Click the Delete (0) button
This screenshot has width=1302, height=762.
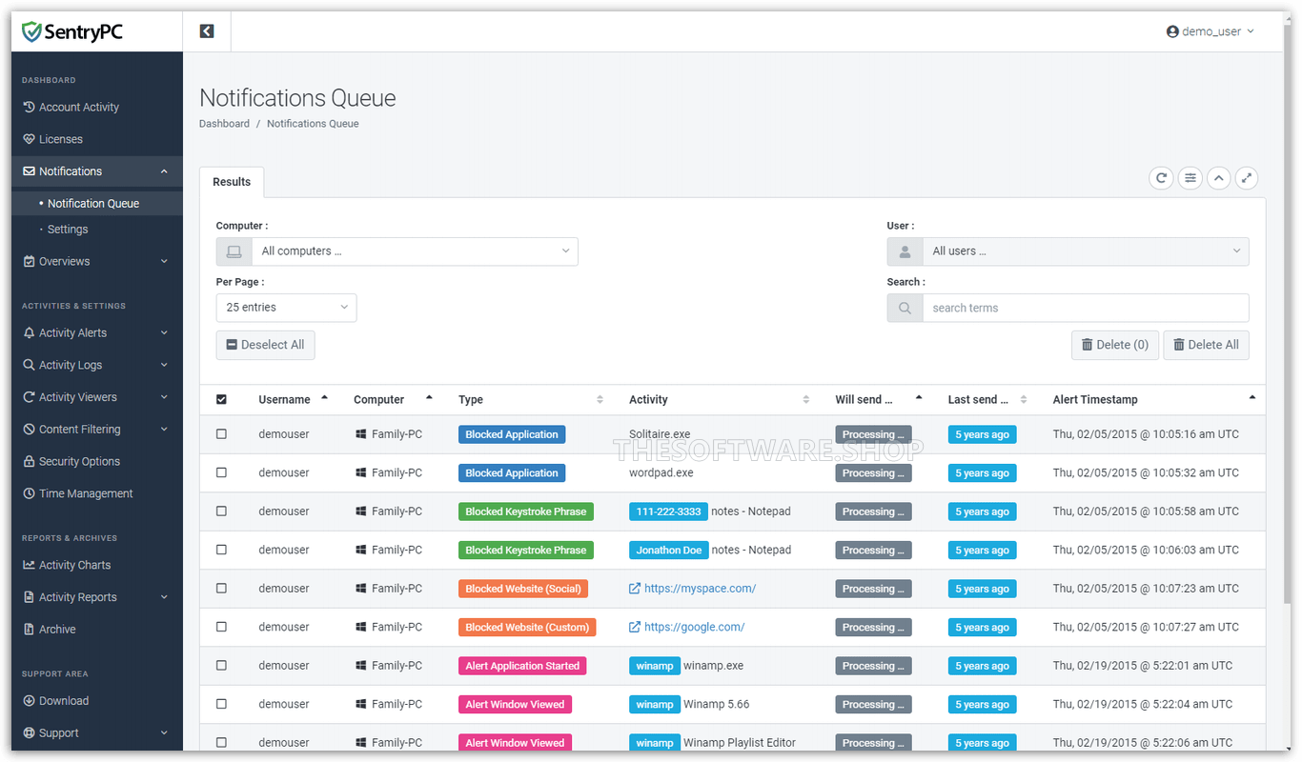1115,345
